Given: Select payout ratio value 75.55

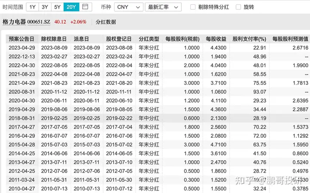Looking at the screenshot, I should tap(260, 83).
